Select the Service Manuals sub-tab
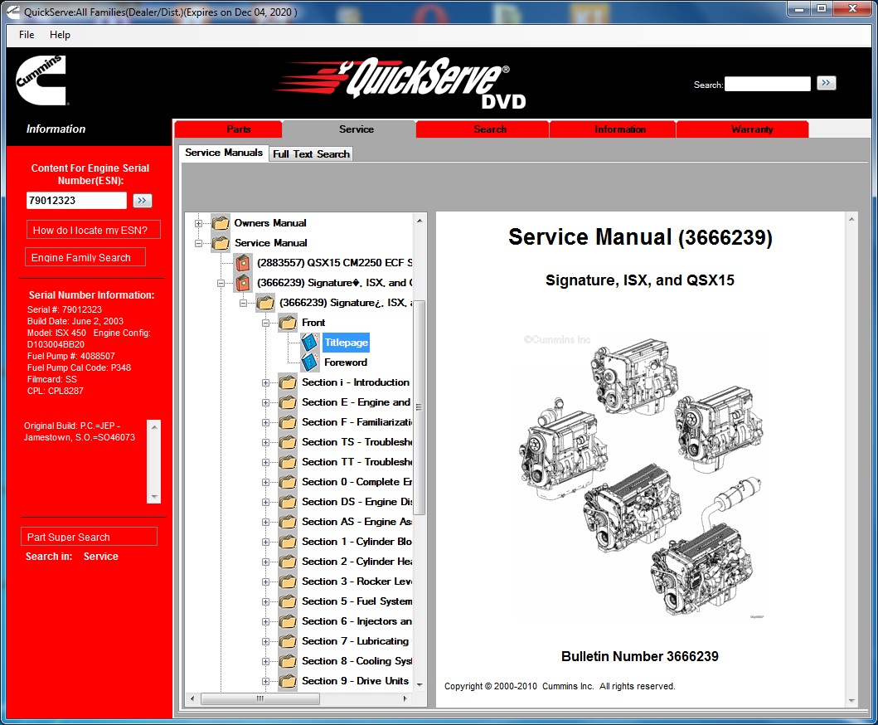This screenshot has width=878, height=725. (223, 153)
